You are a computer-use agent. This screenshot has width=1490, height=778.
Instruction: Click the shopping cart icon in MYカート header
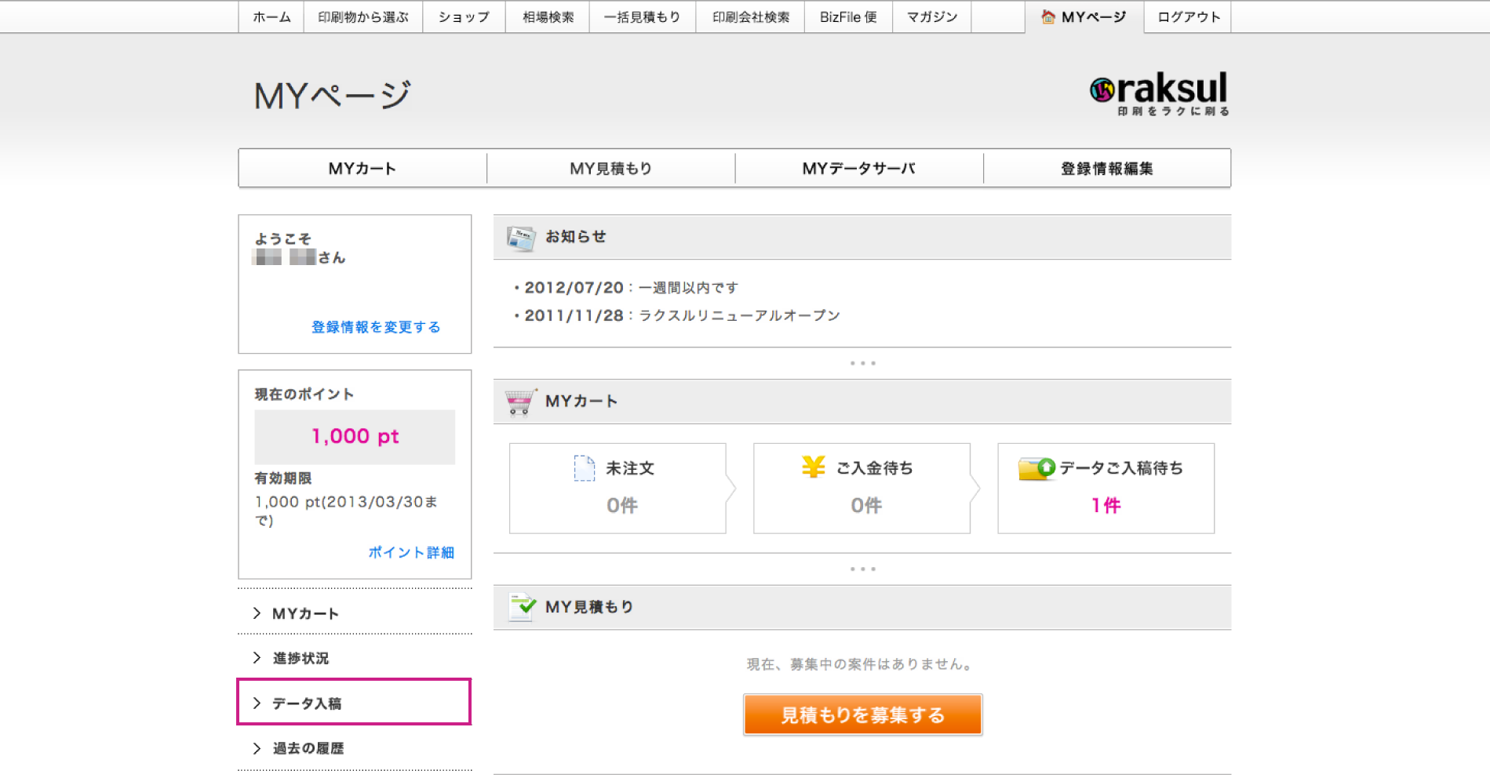pos(520,402)
